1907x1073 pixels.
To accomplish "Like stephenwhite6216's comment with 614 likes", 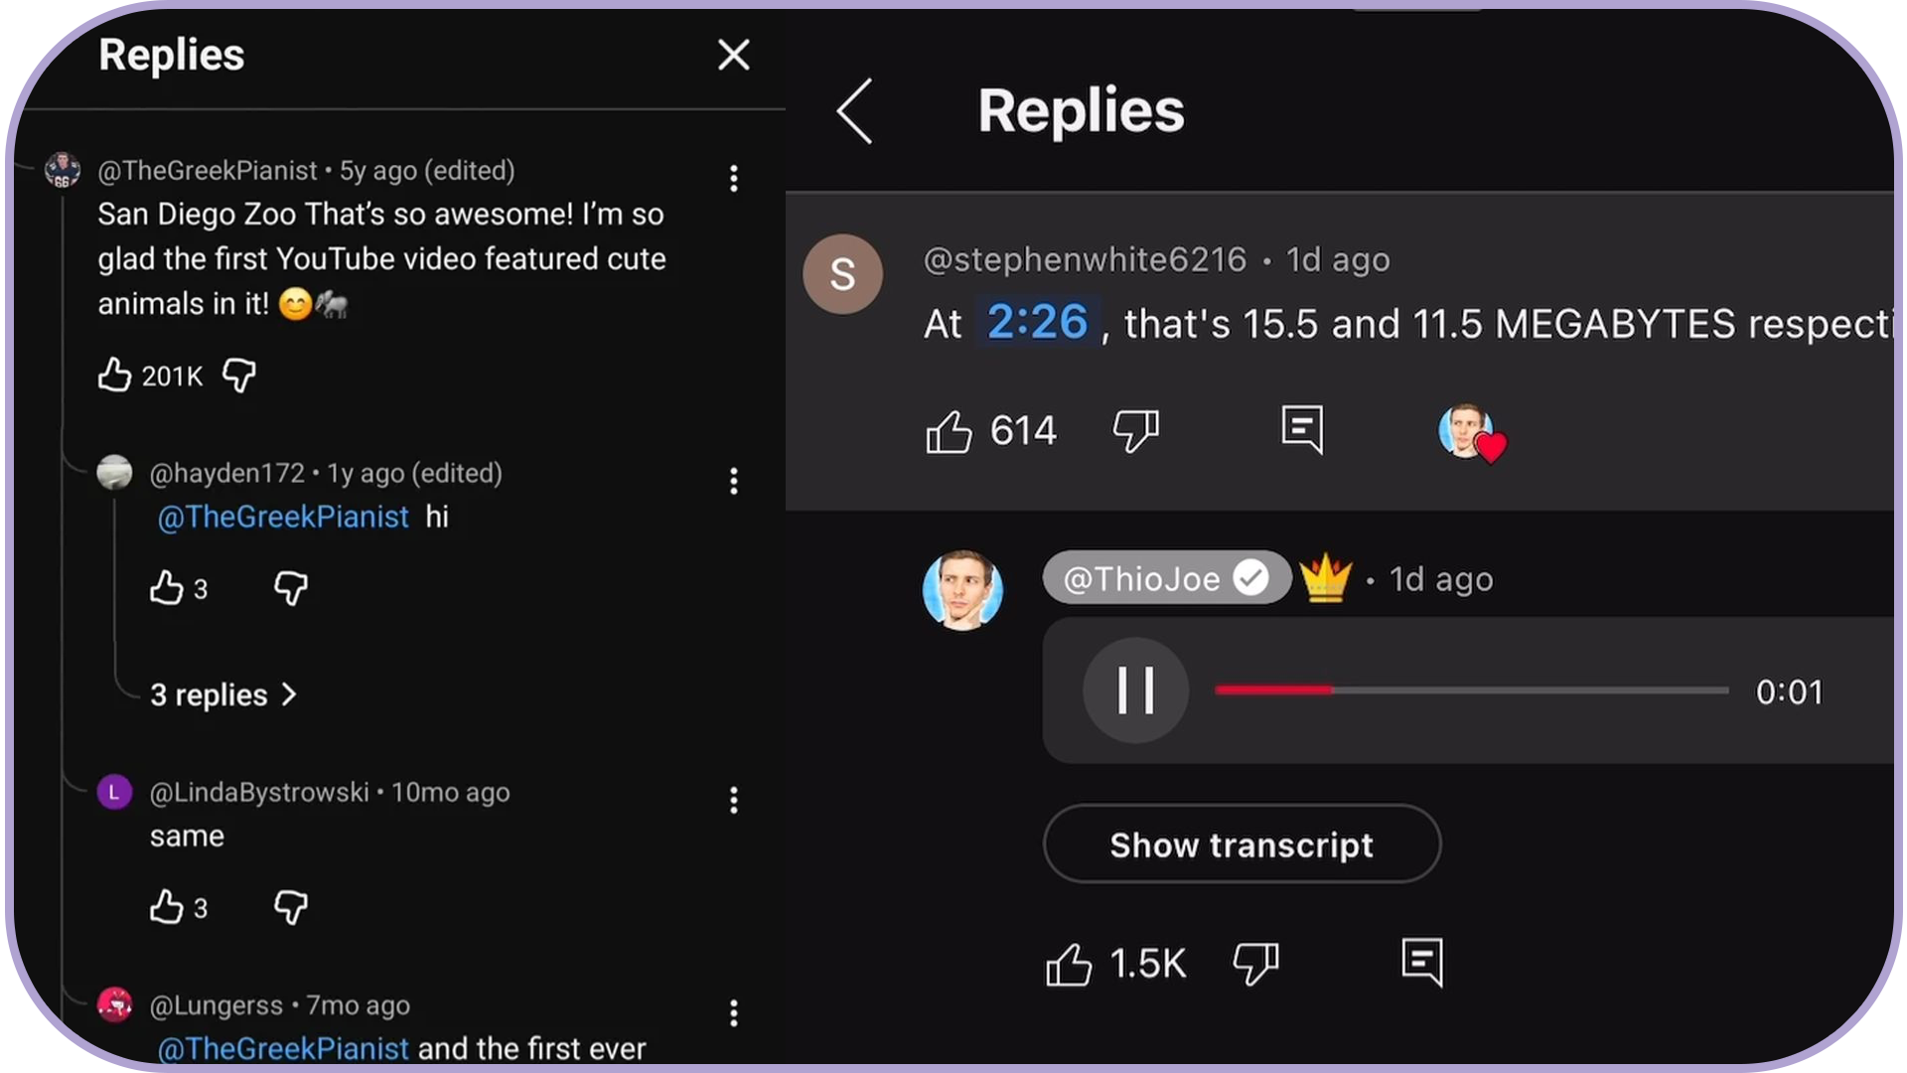I will tap(949, 431).
